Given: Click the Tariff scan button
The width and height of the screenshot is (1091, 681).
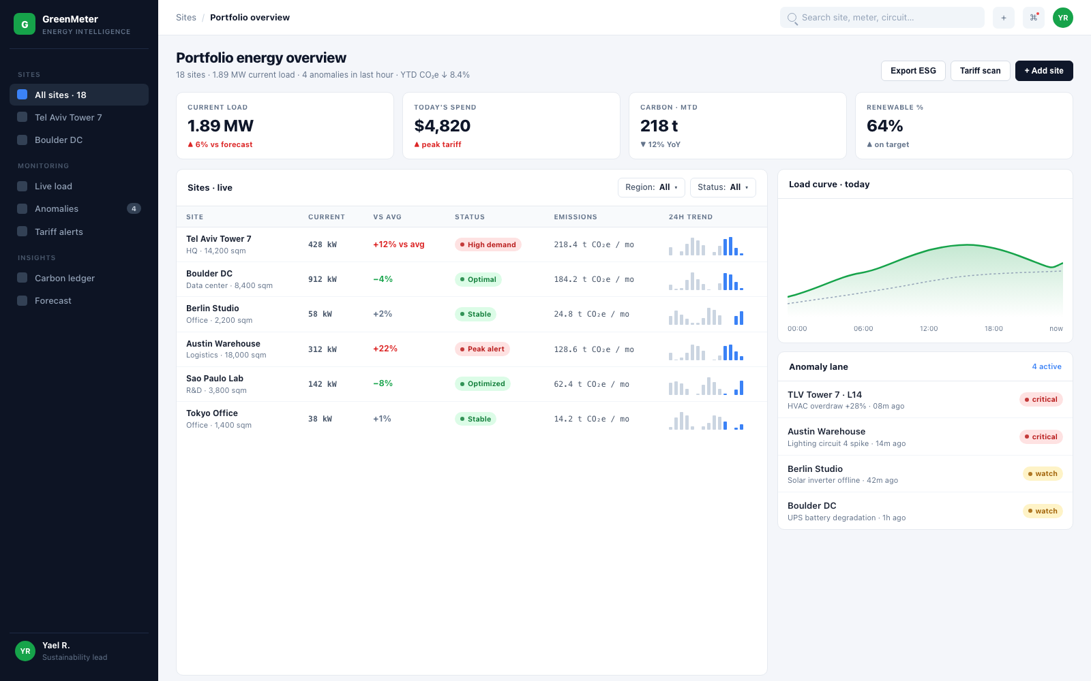Looking at the screenshot, I should click(x=980, y=71).
